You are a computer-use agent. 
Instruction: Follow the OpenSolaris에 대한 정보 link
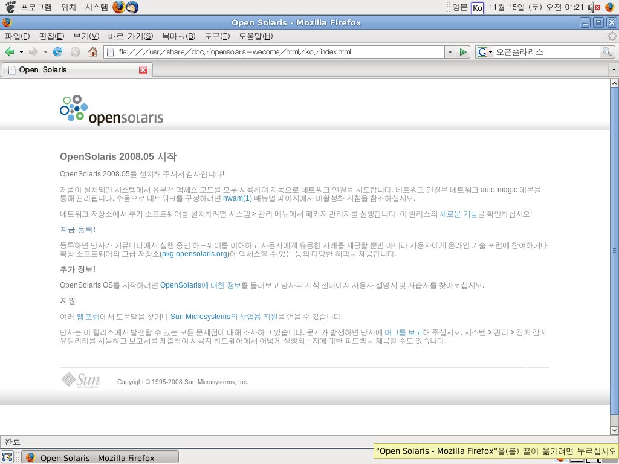[201, 285]
